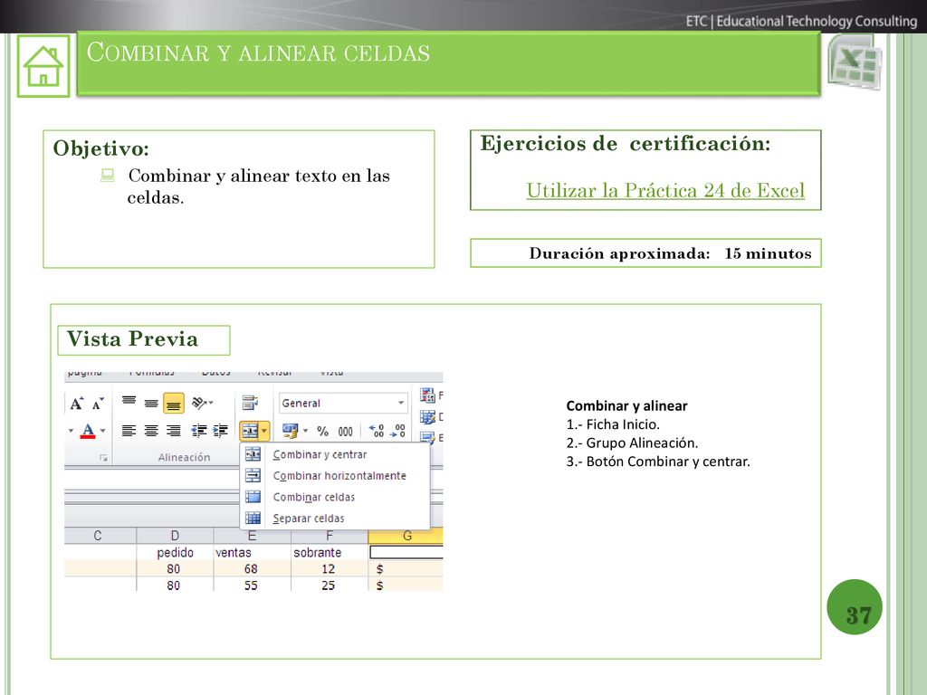Click the decrease decimal icon
The image size is (927, 695).
(398, 432)
